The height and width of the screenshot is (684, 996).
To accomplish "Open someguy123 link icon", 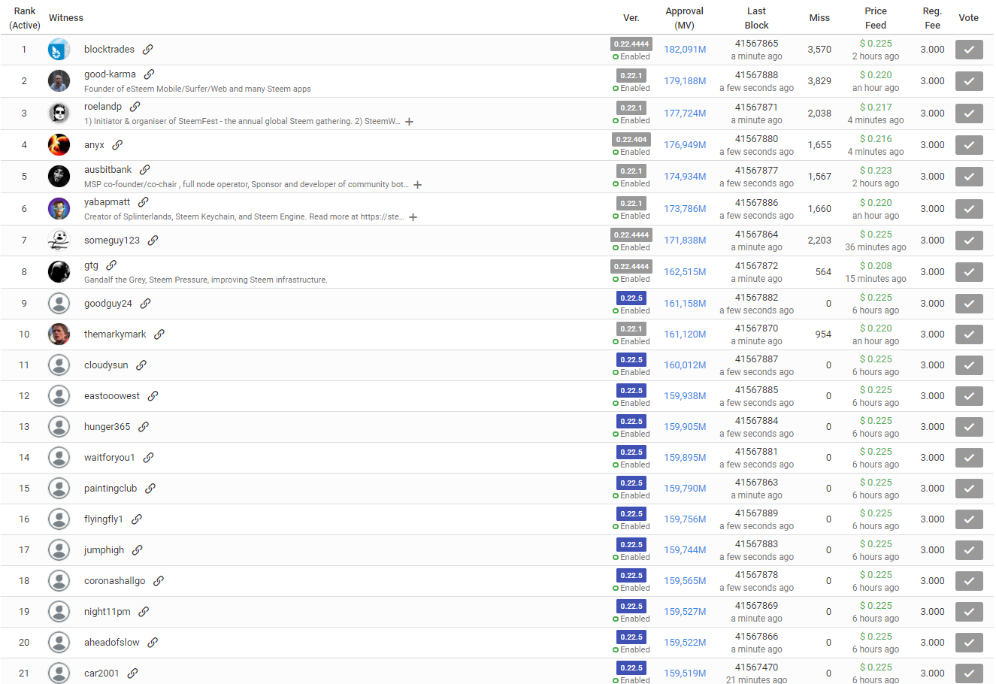I will (x=153, y=241).
